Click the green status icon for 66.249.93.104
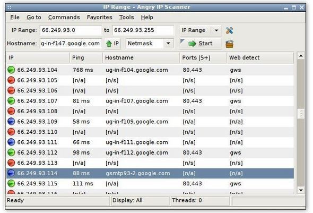The height and width of the screenshot is (213, 313). pyautogui.click(x=11, y=70)
